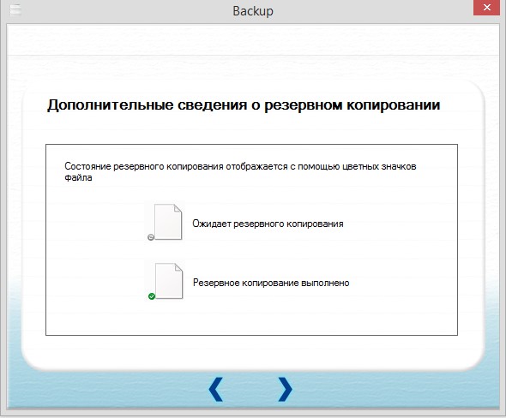Click the blank header strip under title bar
The height and width of the screenshot is (418, 506).
point(253,39)
